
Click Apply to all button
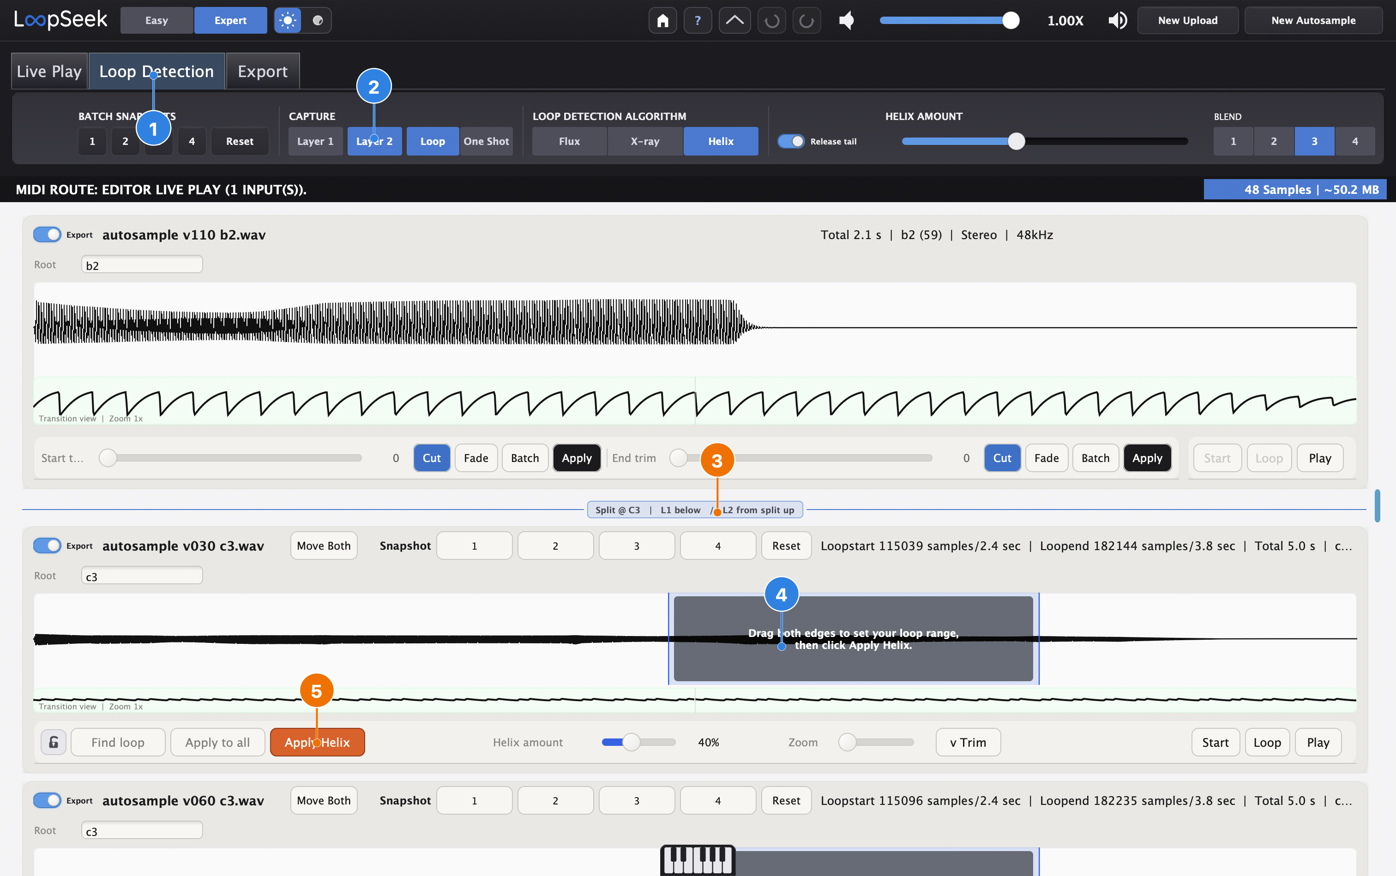[x=217, y=742]
